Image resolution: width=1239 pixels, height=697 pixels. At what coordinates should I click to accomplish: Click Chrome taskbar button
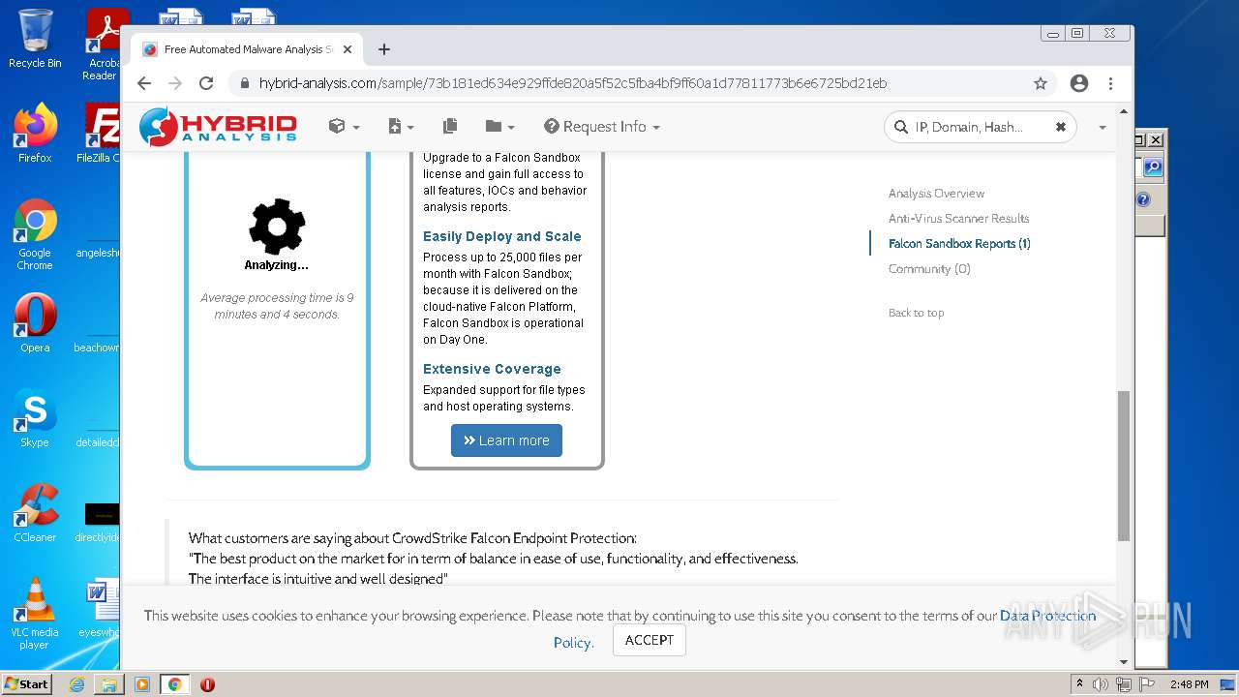(174, 684)
